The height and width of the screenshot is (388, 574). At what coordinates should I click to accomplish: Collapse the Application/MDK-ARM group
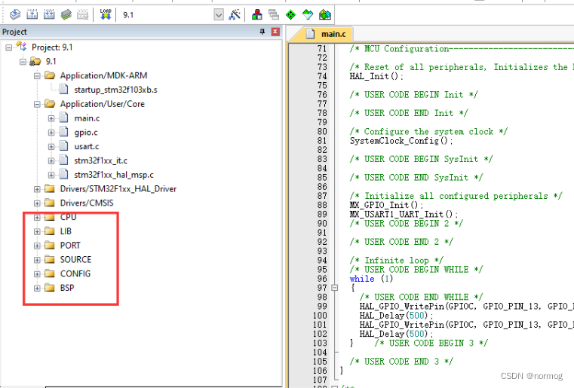click(37, 76)
